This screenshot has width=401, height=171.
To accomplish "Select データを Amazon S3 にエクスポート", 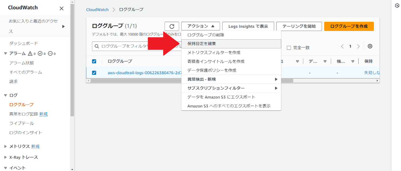I will pyautogui.click(x=231, y=97).
